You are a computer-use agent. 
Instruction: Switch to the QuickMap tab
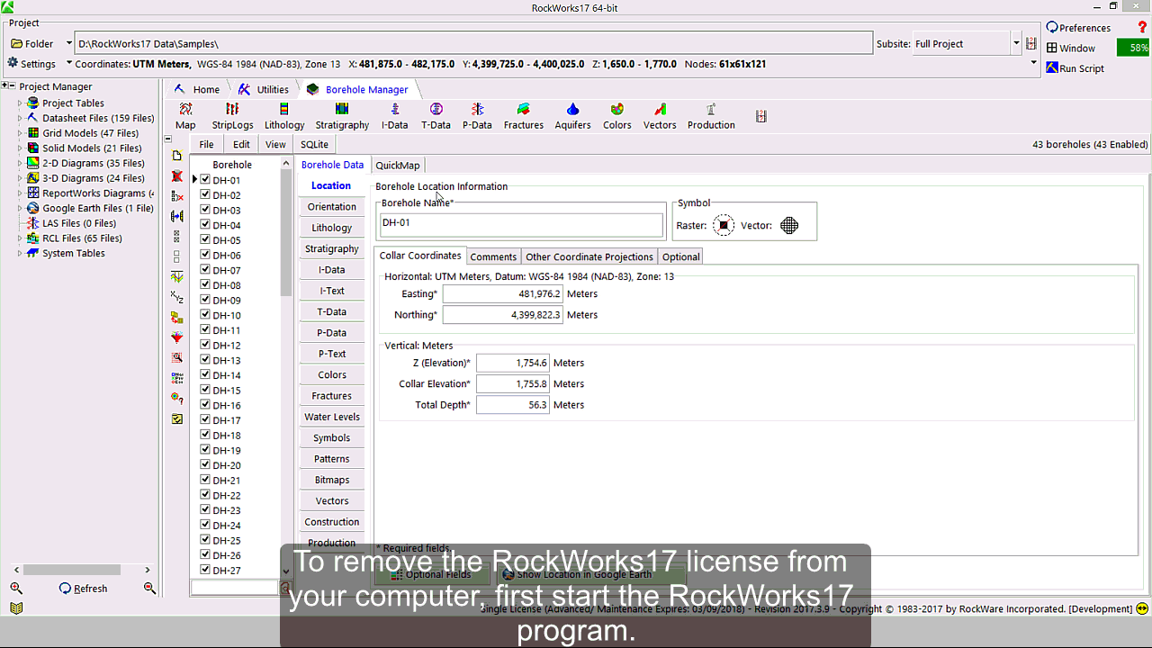[397, 166]
